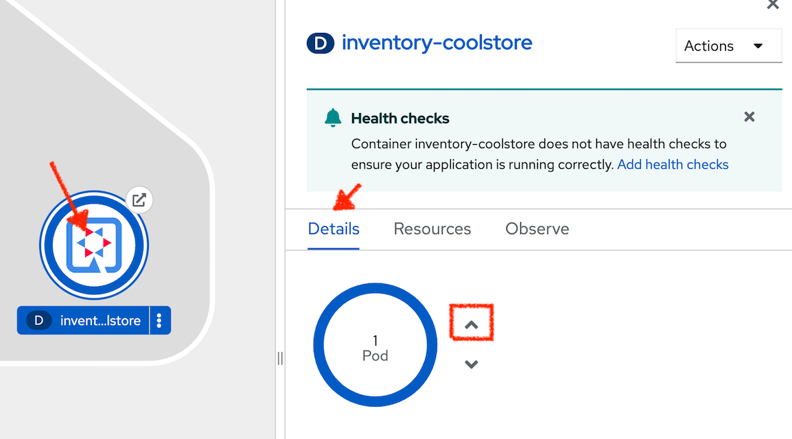This screenshot has width=792, height=439.
Task: Increase pod count with the up chevron
Action: pos(471,325)
